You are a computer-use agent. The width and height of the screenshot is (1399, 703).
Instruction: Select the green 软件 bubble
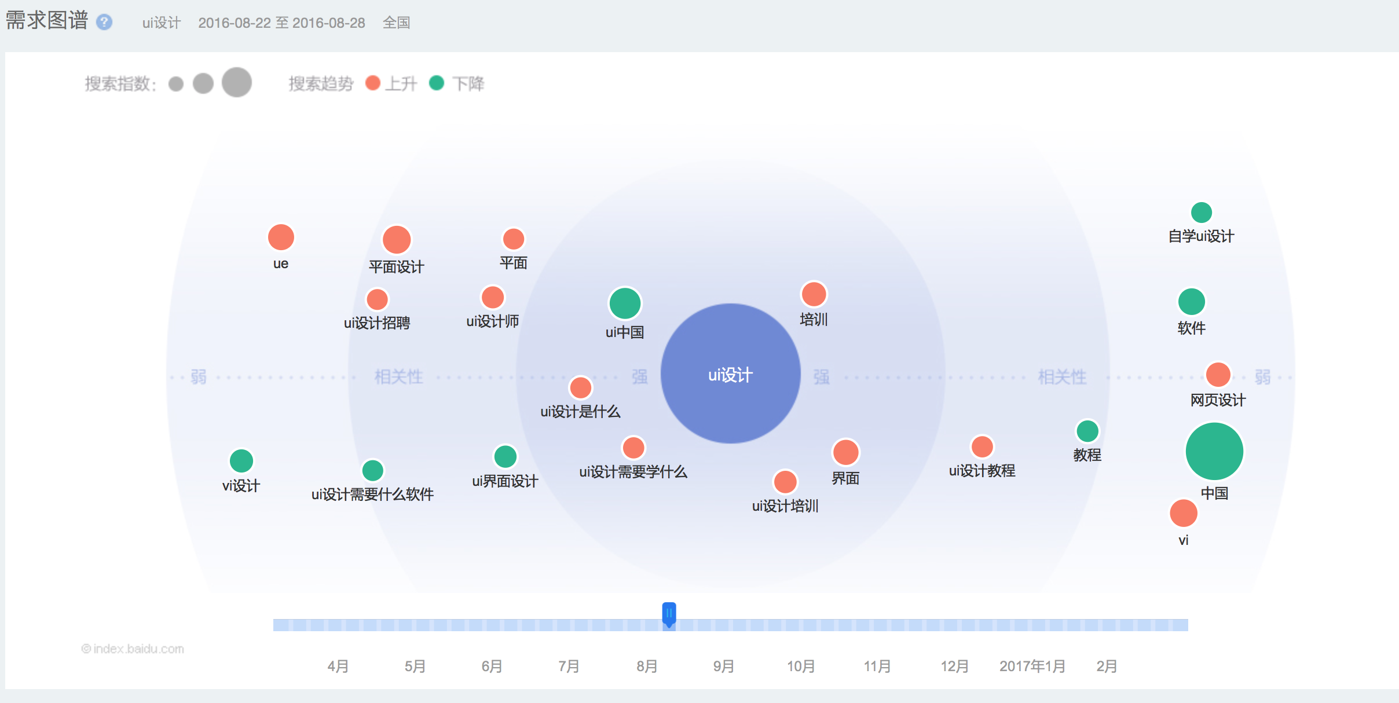point(1191,302)
